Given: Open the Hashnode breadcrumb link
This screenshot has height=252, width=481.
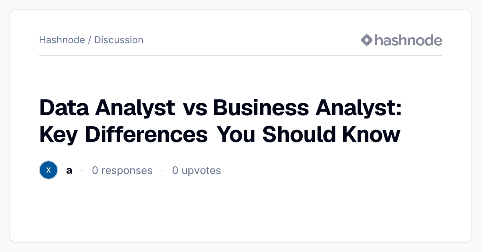Looking at the screenshot, I should (x=62, y=40).
